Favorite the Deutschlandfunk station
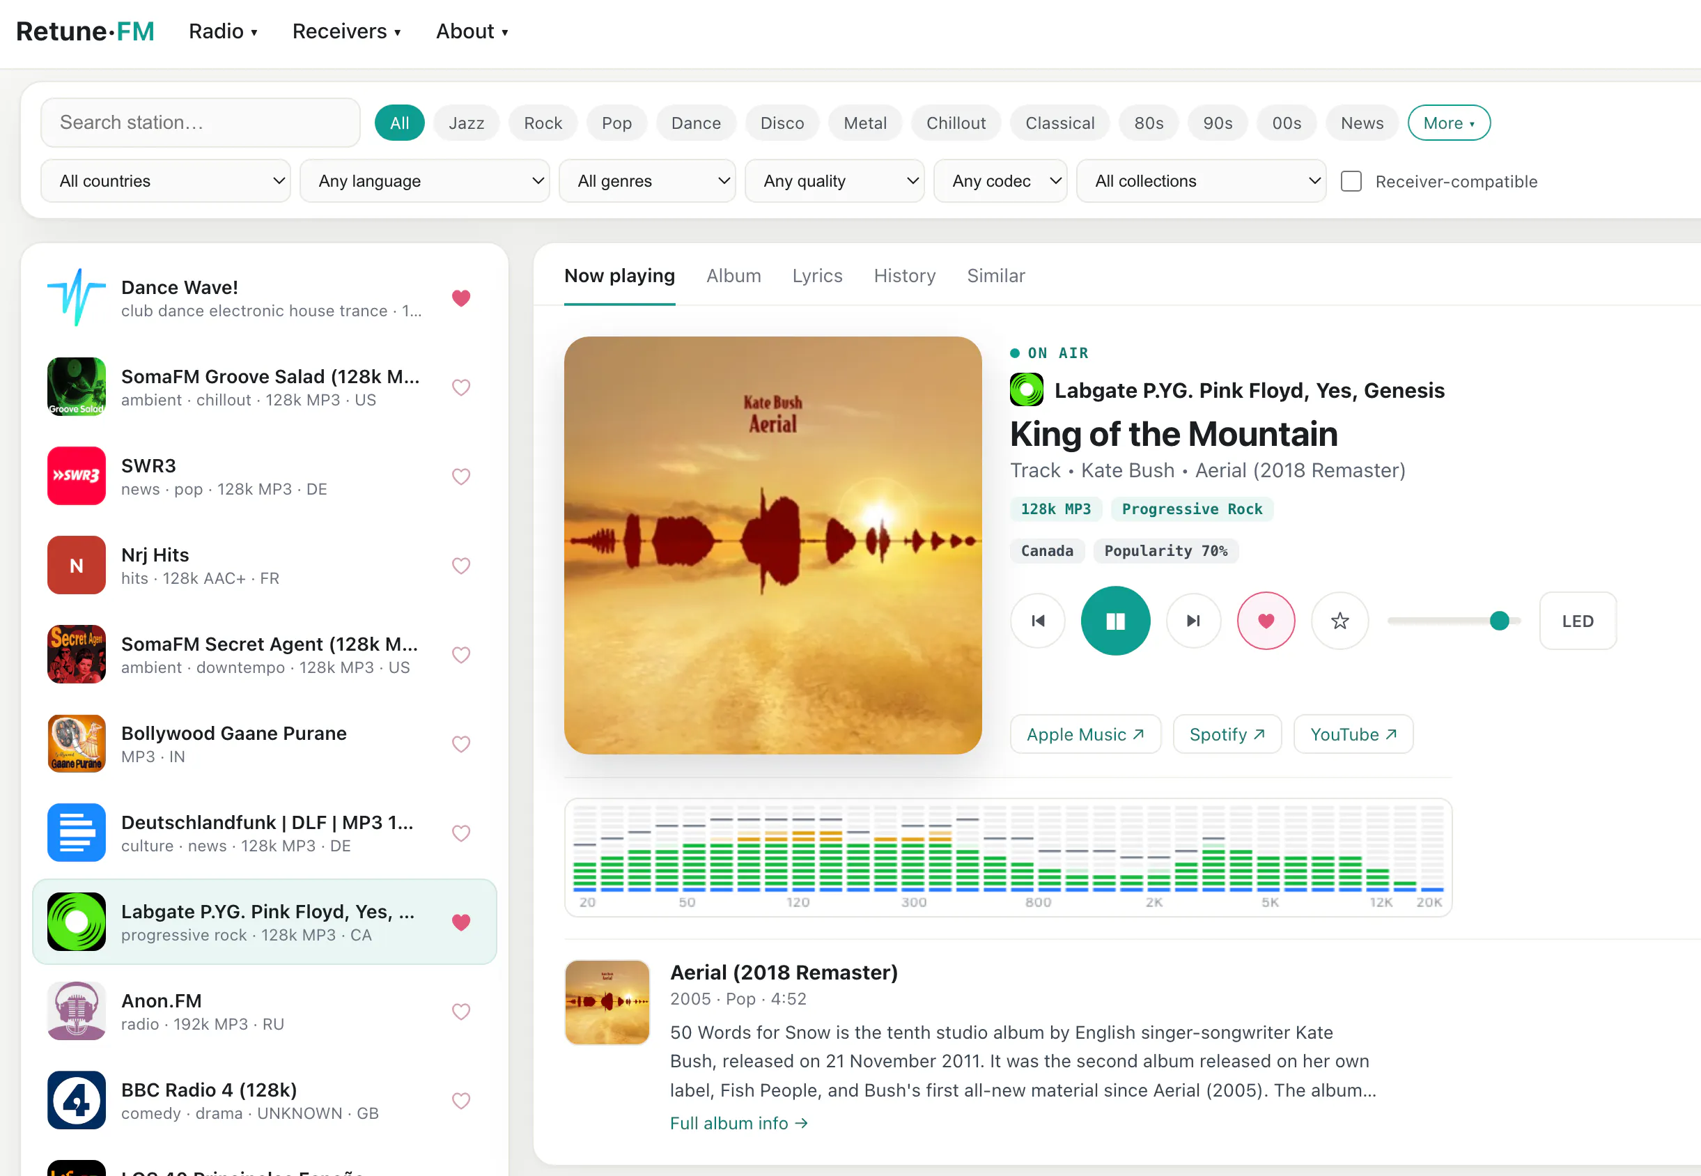This screenshot has width=1701, height=1176. pyautogui.click(x=461, y=833)
